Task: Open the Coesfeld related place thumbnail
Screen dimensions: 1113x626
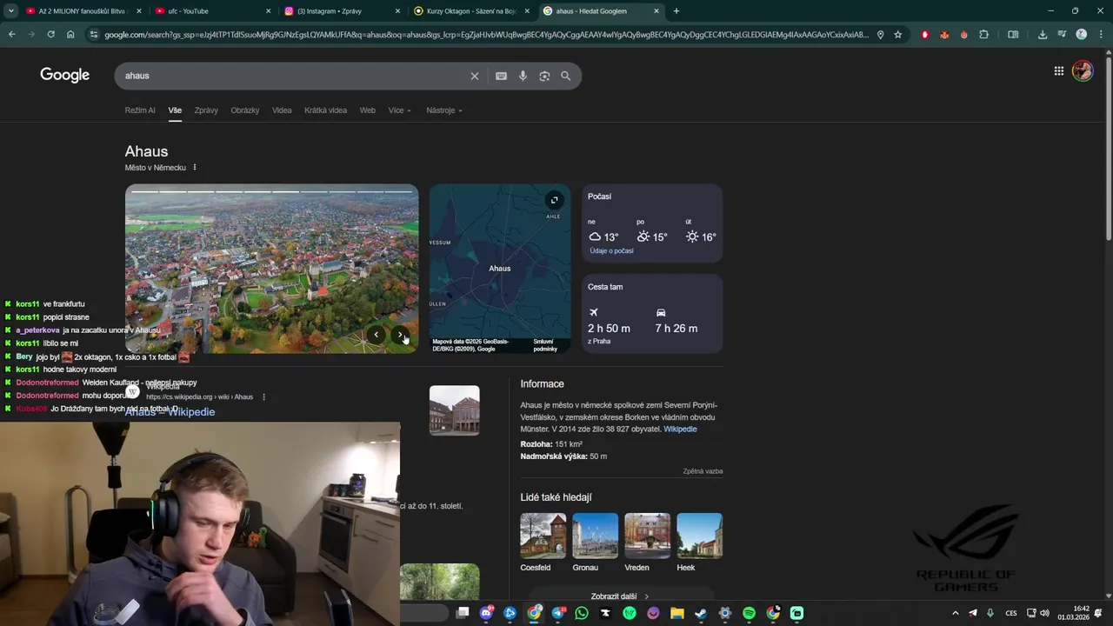Action: pyautogui.click(x=543, y=536)
